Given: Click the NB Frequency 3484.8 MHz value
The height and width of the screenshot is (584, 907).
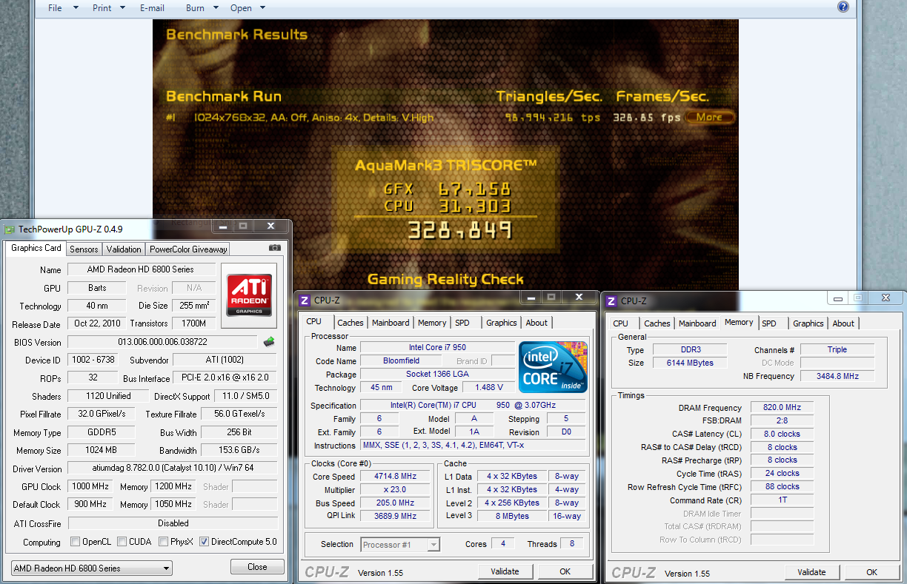Looking at the screenshot, I should click(x=837, y=376).
